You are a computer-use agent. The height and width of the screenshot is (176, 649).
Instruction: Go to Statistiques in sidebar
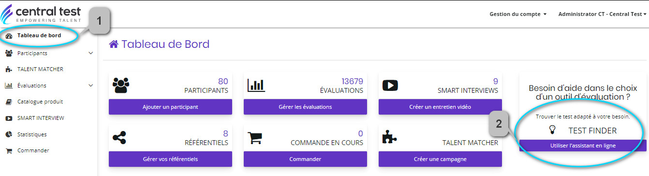click(32, 134)
